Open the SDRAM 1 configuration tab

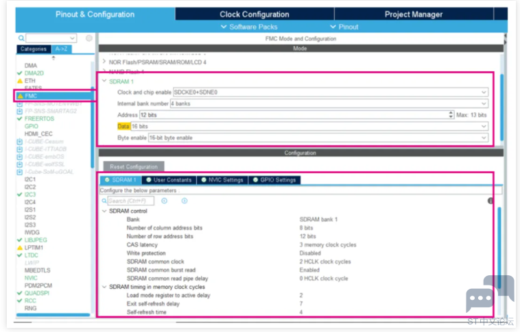(121, 180)
